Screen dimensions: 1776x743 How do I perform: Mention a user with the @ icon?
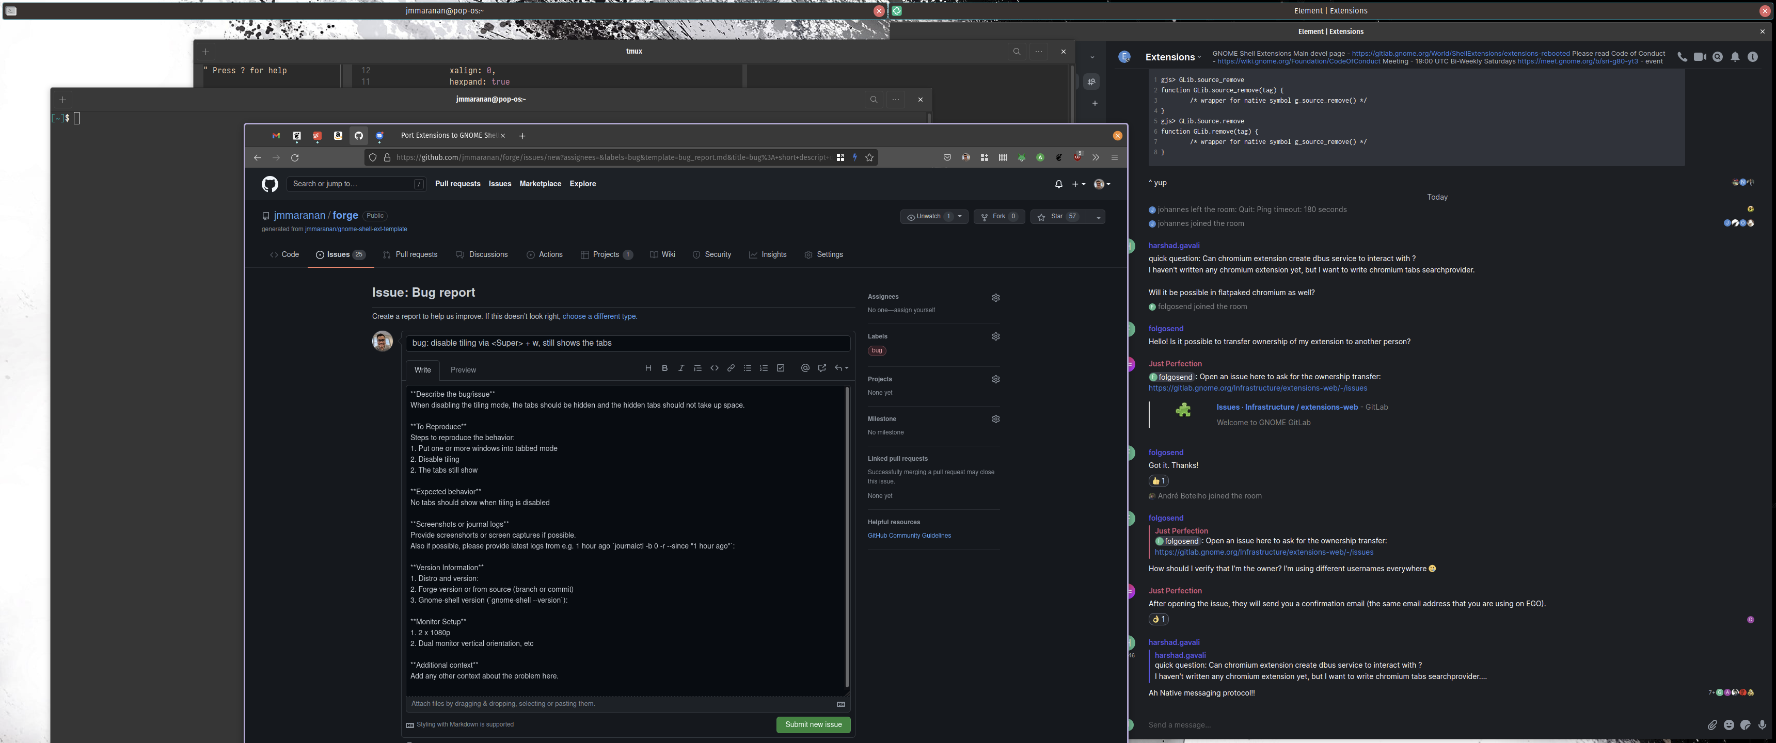point(804,367)
